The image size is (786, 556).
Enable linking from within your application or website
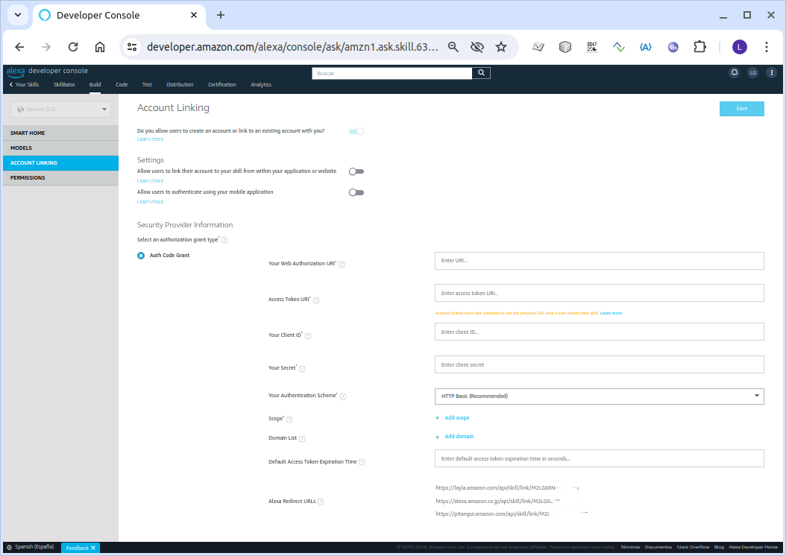point(356,171)
